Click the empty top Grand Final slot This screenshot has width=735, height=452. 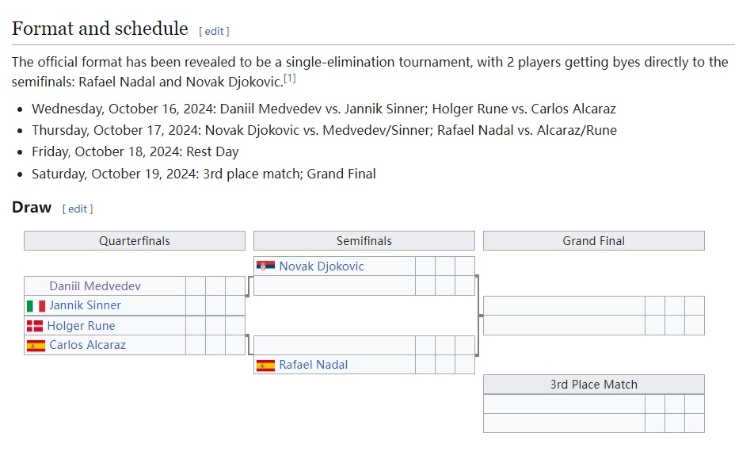565,305
